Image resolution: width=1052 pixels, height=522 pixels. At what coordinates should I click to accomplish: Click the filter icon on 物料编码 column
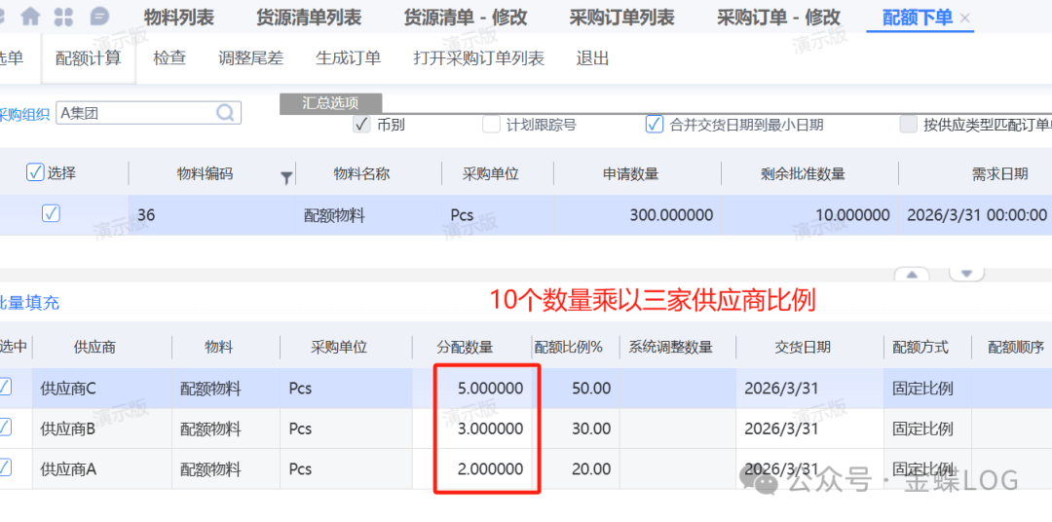point(286,177)
